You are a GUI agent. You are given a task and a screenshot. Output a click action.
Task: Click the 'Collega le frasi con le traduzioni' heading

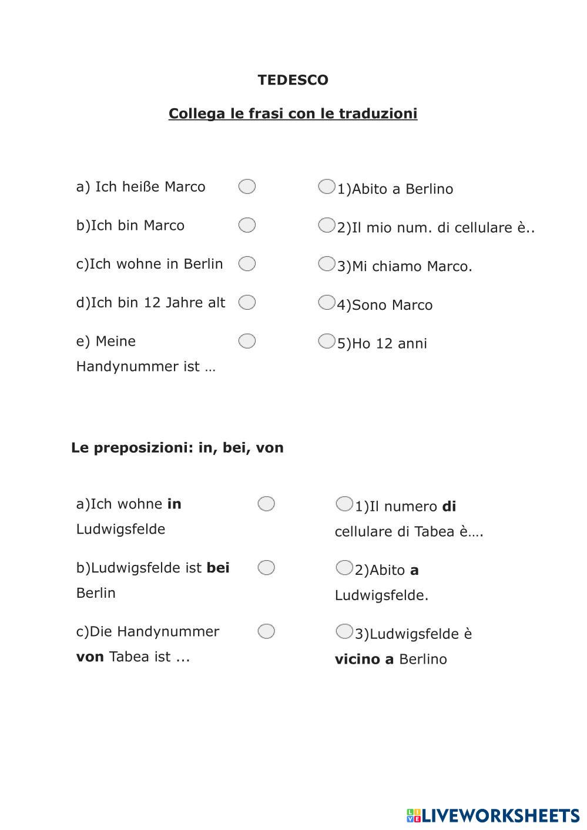(x=293, y=113)
